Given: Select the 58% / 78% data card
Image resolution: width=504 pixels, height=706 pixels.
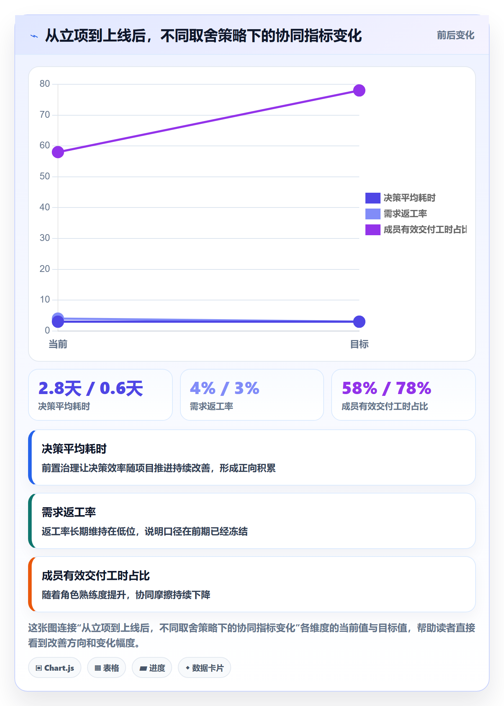Looking at the screenshot, I should click(x=404, y=395).
